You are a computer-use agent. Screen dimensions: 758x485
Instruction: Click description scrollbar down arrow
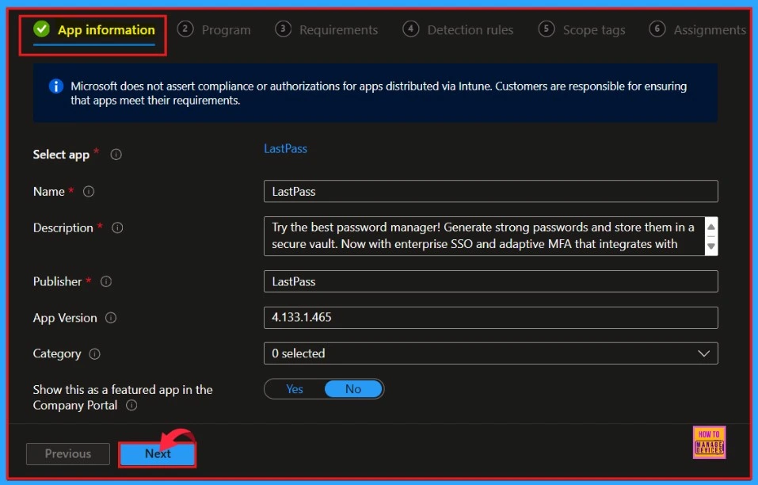(711, 246)
